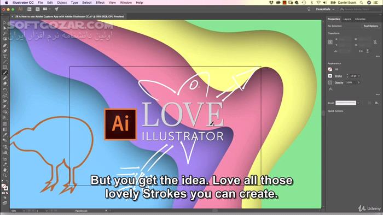Click the Stroke link in Appearance
The width and height of the screenshot is (383, 215).
(338, 76)
